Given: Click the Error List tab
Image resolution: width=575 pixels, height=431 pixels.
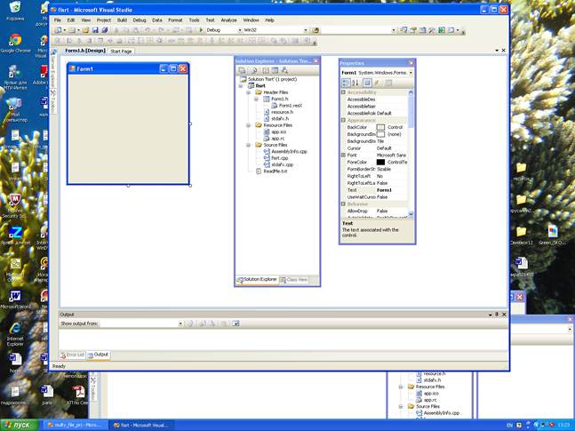Looking at the screenshot, I should point(74,355).
